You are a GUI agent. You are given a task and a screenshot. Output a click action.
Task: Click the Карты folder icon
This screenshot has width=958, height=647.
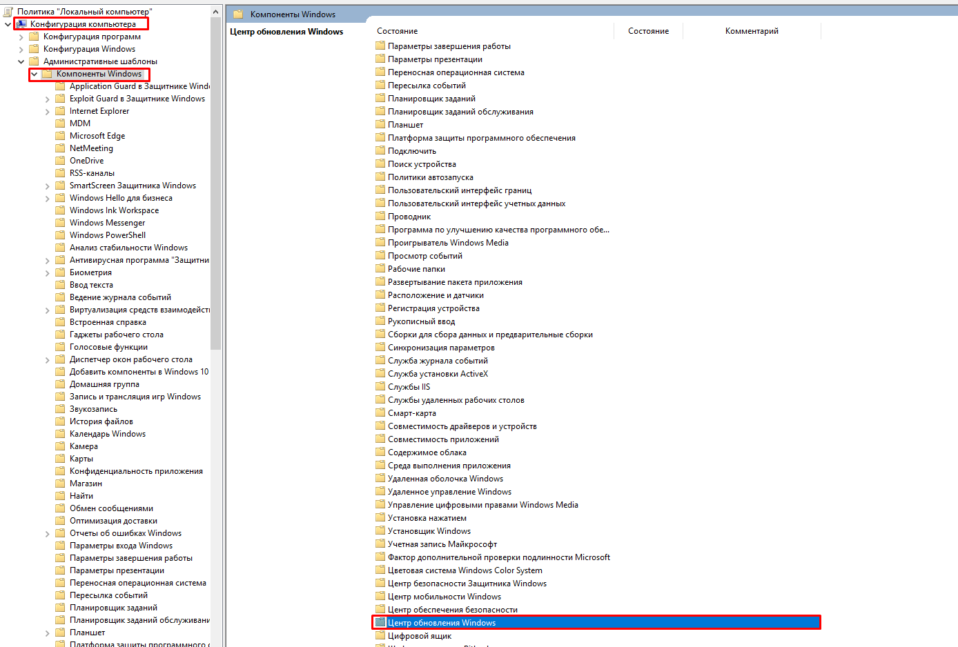pos(60,459)
